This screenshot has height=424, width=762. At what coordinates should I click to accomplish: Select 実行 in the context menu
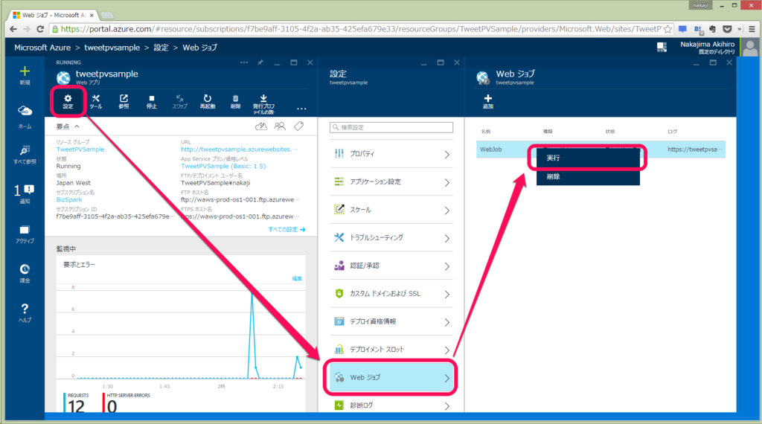coord(588,158)
